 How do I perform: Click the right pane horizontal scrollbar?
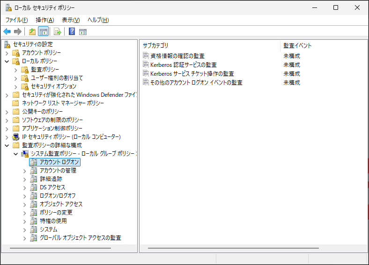233,248
